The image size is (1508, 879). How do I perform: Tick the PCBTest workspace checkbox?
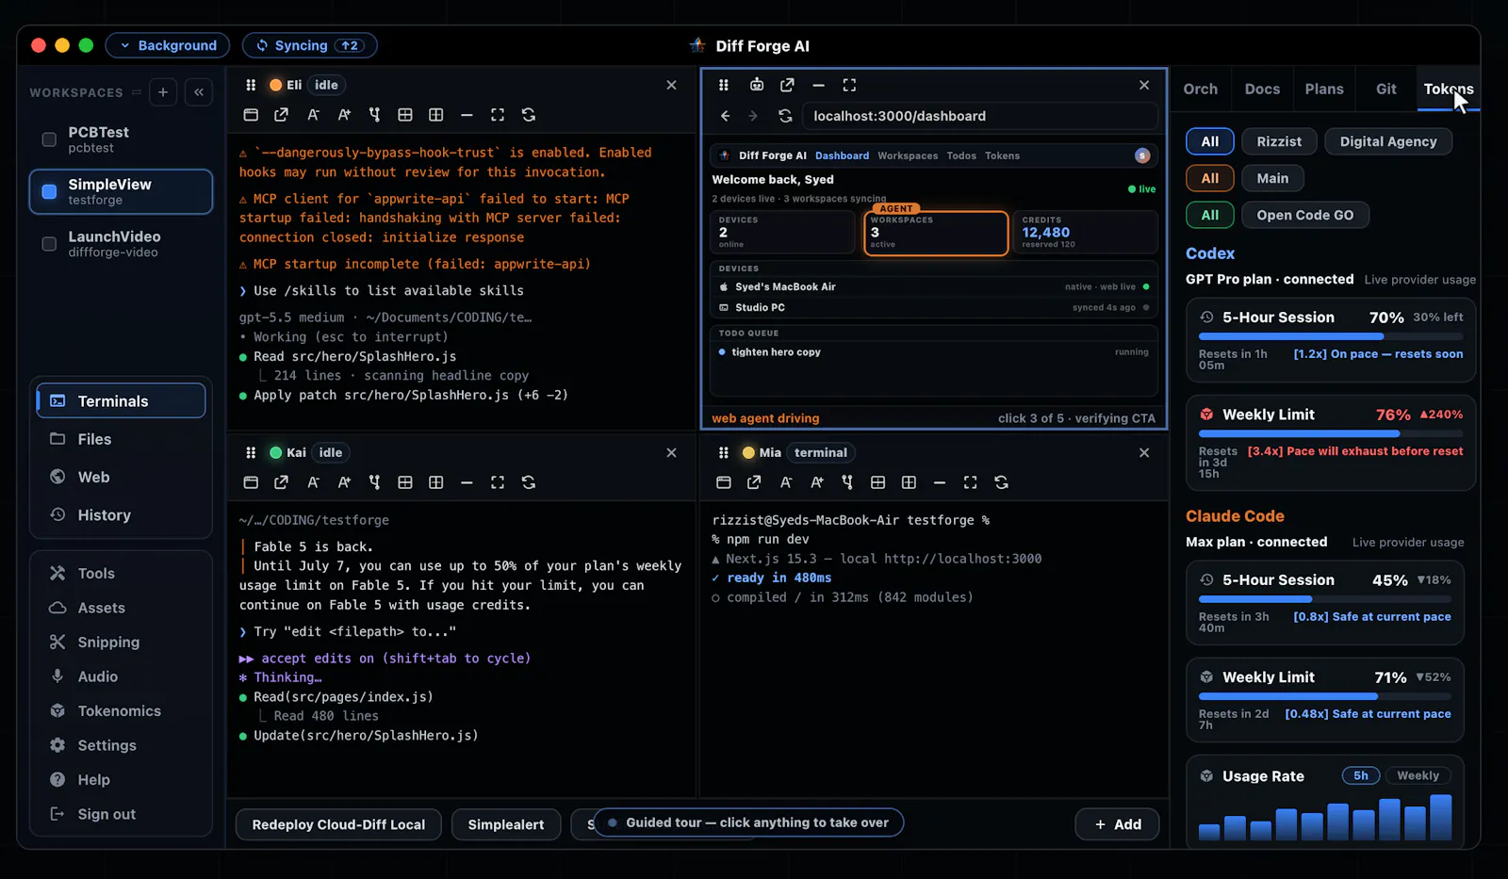pyautogui.click(x=49, y=139)
